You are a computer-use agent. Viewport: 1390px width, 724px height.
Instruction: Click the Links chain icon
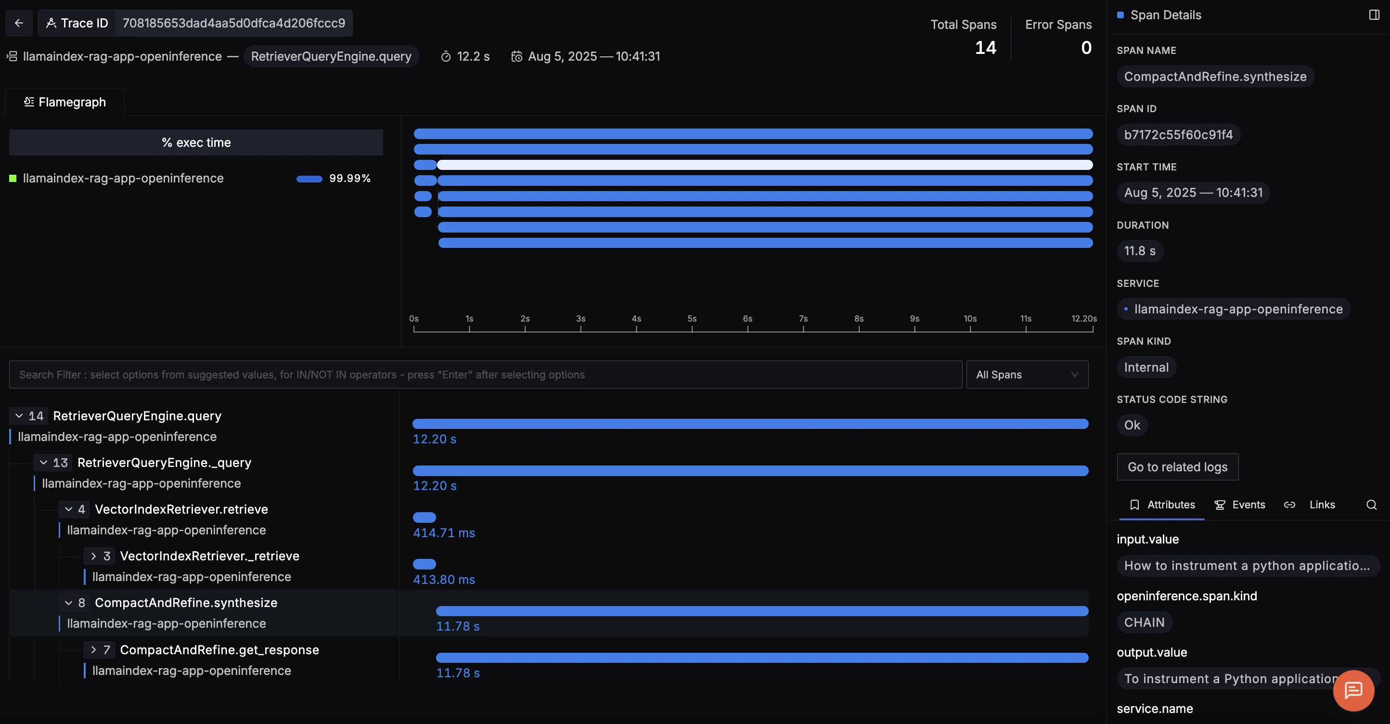[x=1289, y=505]
